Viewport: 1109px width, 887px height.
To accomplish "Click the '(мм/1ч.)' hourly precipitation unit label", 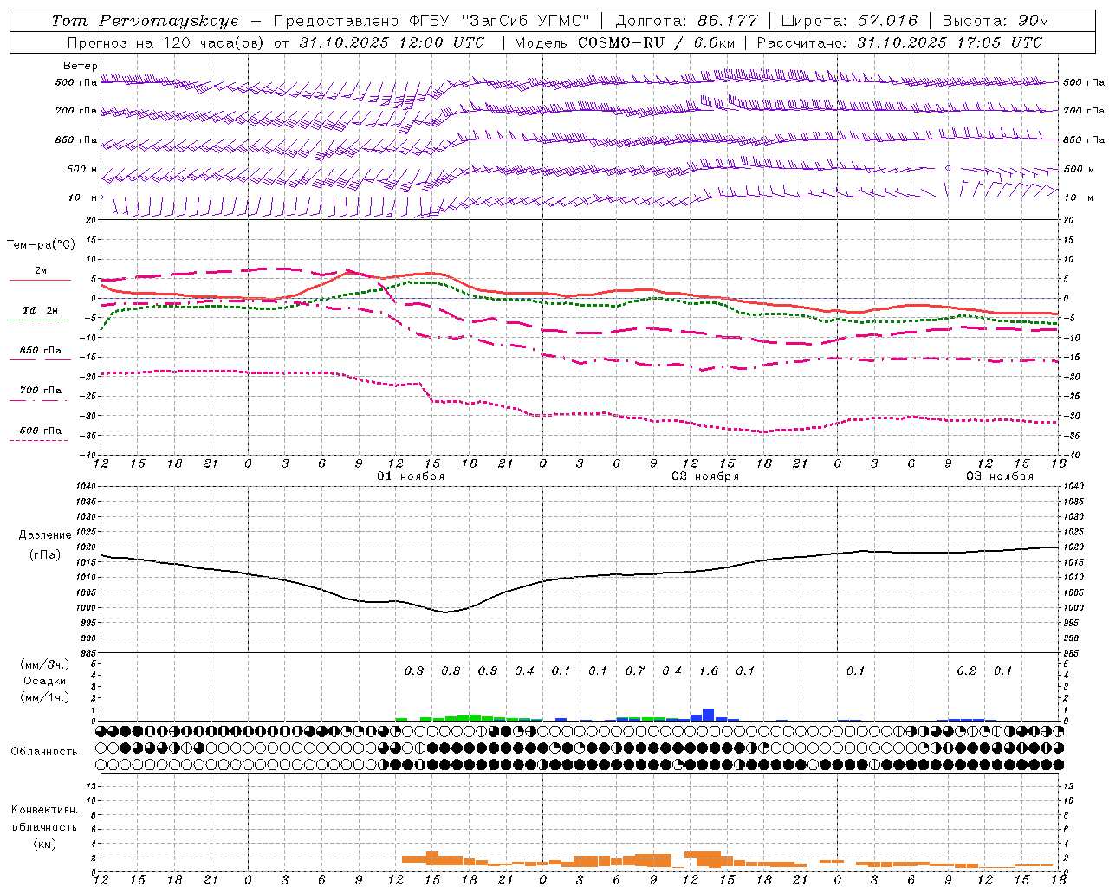I will [x=46, y=697].
